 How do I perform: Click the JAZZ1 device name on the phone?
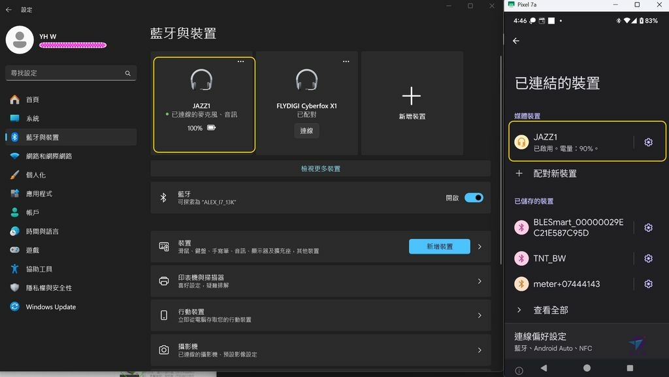546,137
